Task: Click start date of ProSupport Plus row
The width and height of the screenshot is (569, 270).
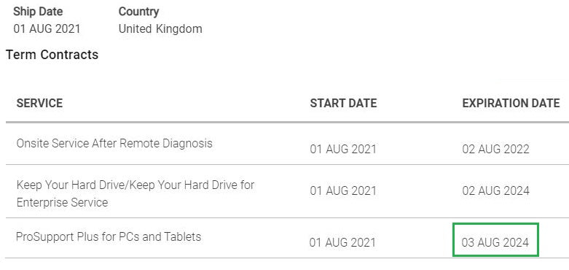Action: coord(342,242)
